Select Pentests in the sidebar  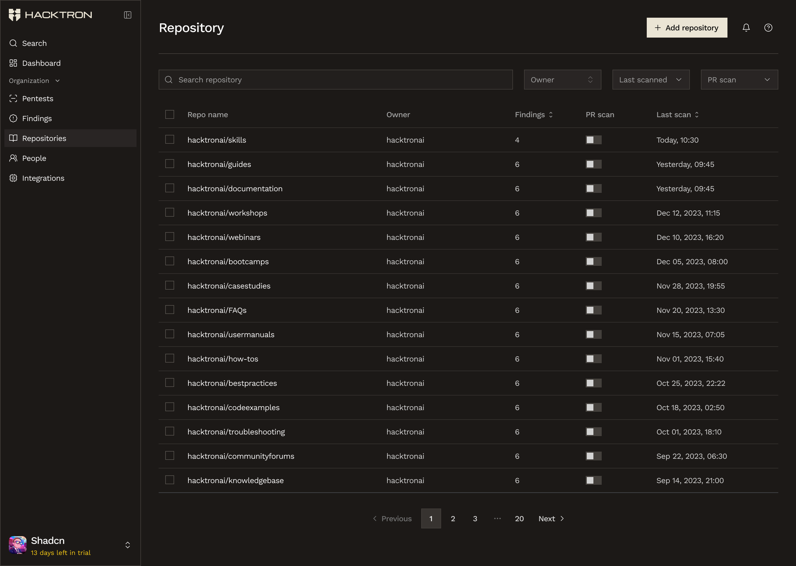(x=38, y=98)
